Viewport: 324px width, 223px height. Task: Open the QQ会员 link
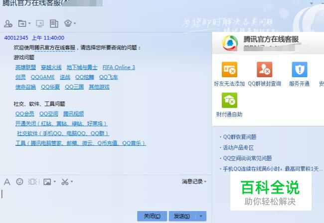(x=25, y=114)
